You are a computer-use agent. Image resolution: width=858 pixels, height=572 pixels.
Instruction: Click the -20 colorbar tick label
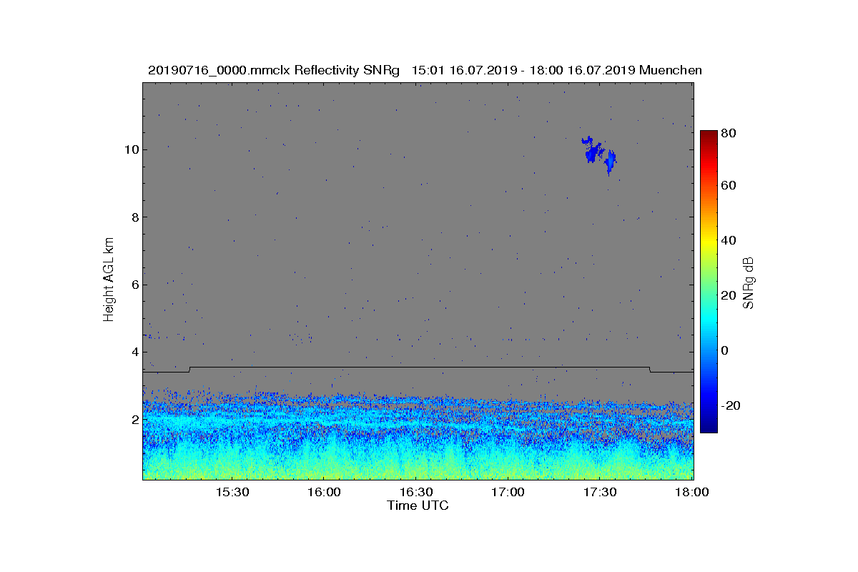pos(731,405)
